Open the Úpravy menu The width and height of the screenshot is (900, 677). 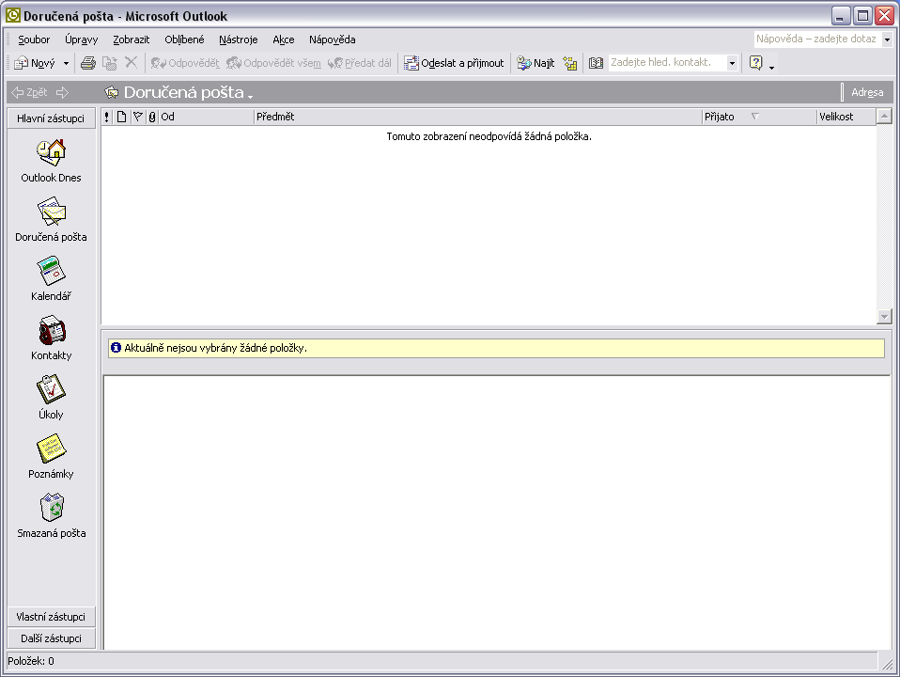[81, 39]
